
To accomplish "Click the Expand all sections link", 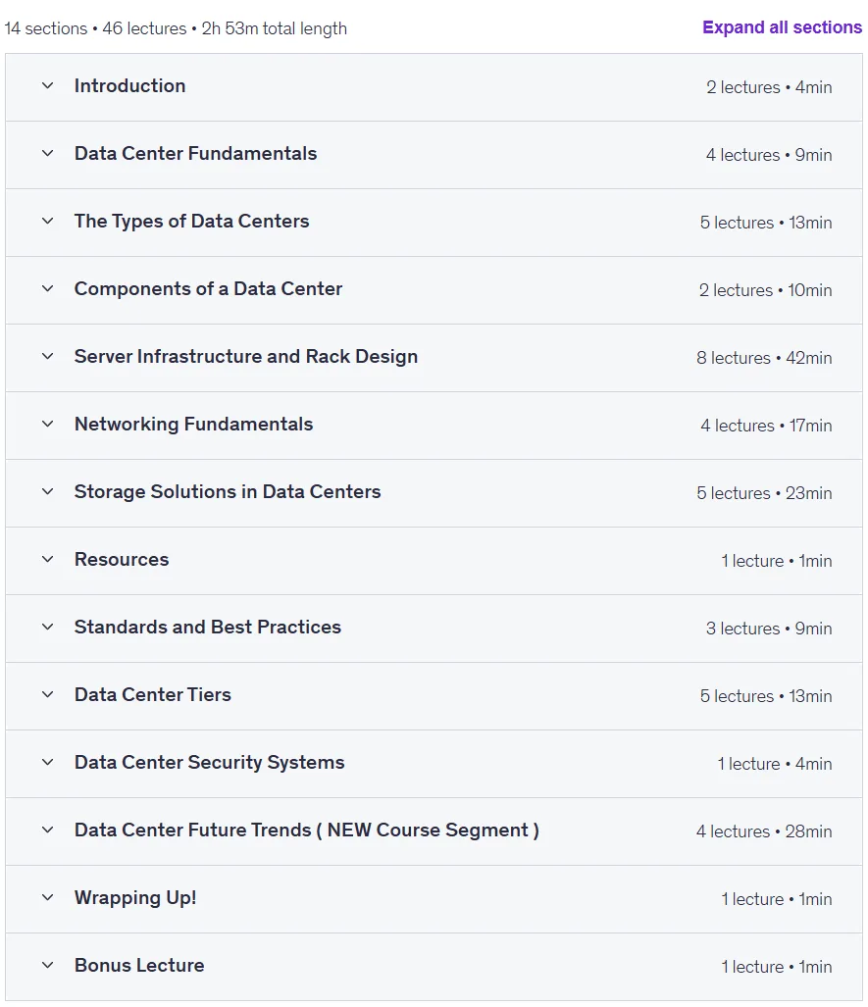I will coord(782,27).
